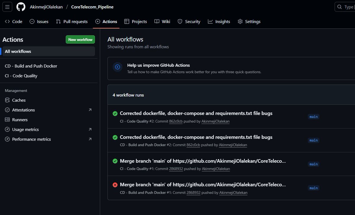Click success check icon of CD Docker #2 run
The width and height of the screenshot is (355, 215).
click(115, 137)
